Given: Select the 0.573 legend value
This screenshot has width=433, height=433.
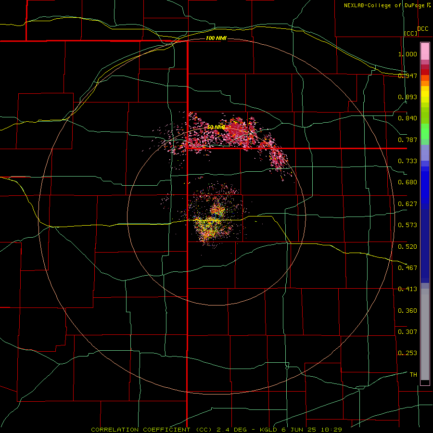Looking at the screenshot, I should (x=408, y=225).
